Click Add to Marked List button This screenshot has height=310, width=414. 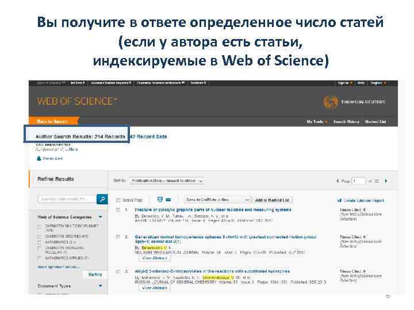pyautogui.click(x=272, y=200)
